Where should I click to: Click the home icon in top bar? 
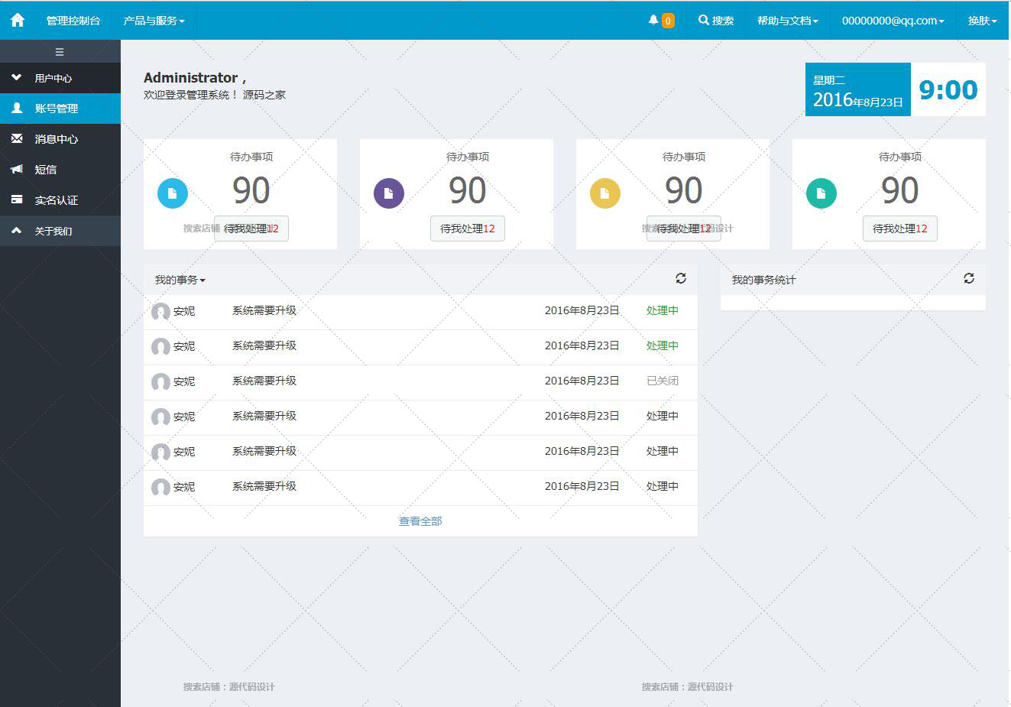[17, 21]
